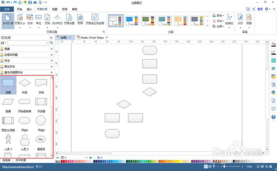Open the 支点样式 style tool
The image size is (277, 171).
click(x=57, y=21)
